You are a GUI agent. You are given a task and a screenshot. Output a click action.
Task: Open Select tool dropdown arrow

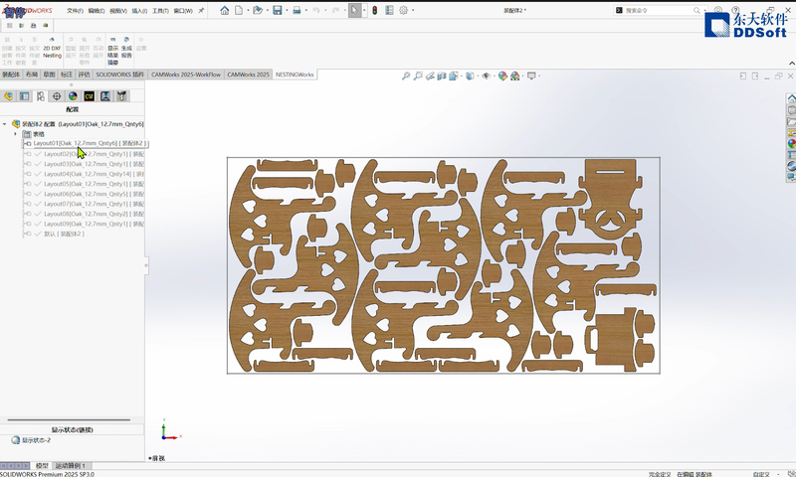coord(364,10)
